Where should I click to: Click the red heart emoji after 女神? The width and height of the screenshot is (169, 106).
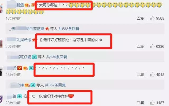tap(71, 96)
